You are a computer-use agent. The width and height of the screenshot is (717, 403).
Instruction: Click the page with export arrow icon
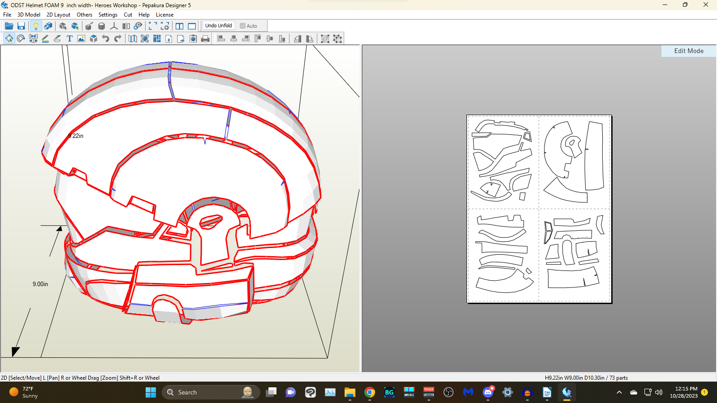click(181, 39)
